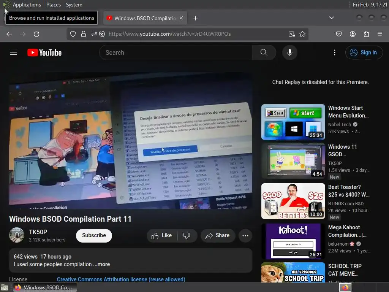Open Best Toaster $25 vs $400 thumbnail

click(293, 201)
